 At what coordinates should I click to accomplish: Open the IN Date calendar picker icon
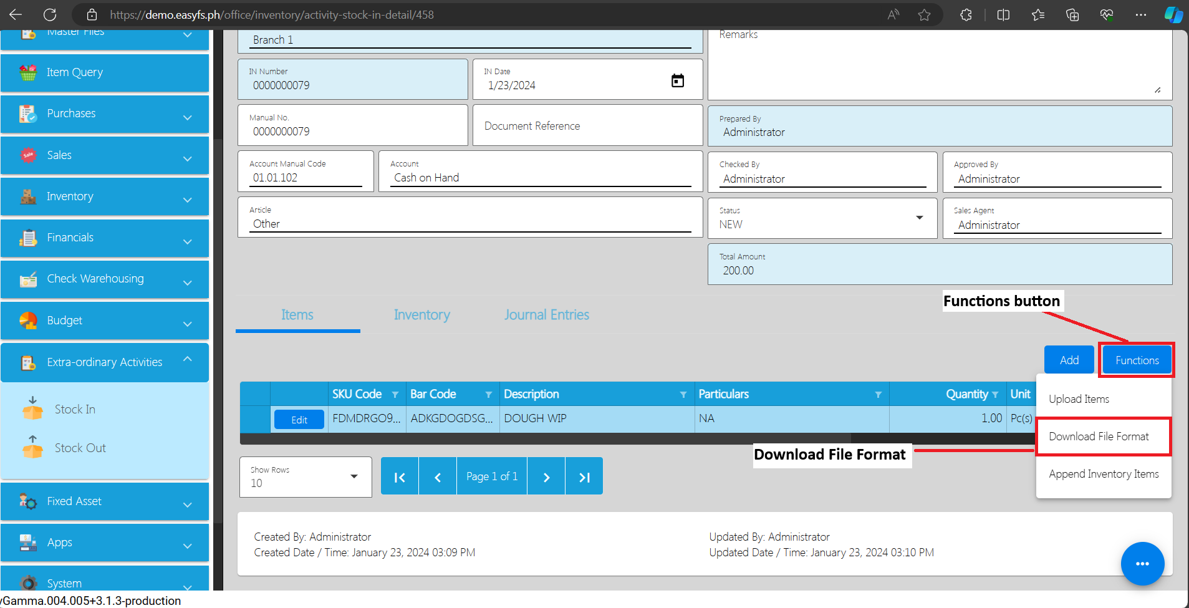678,80
